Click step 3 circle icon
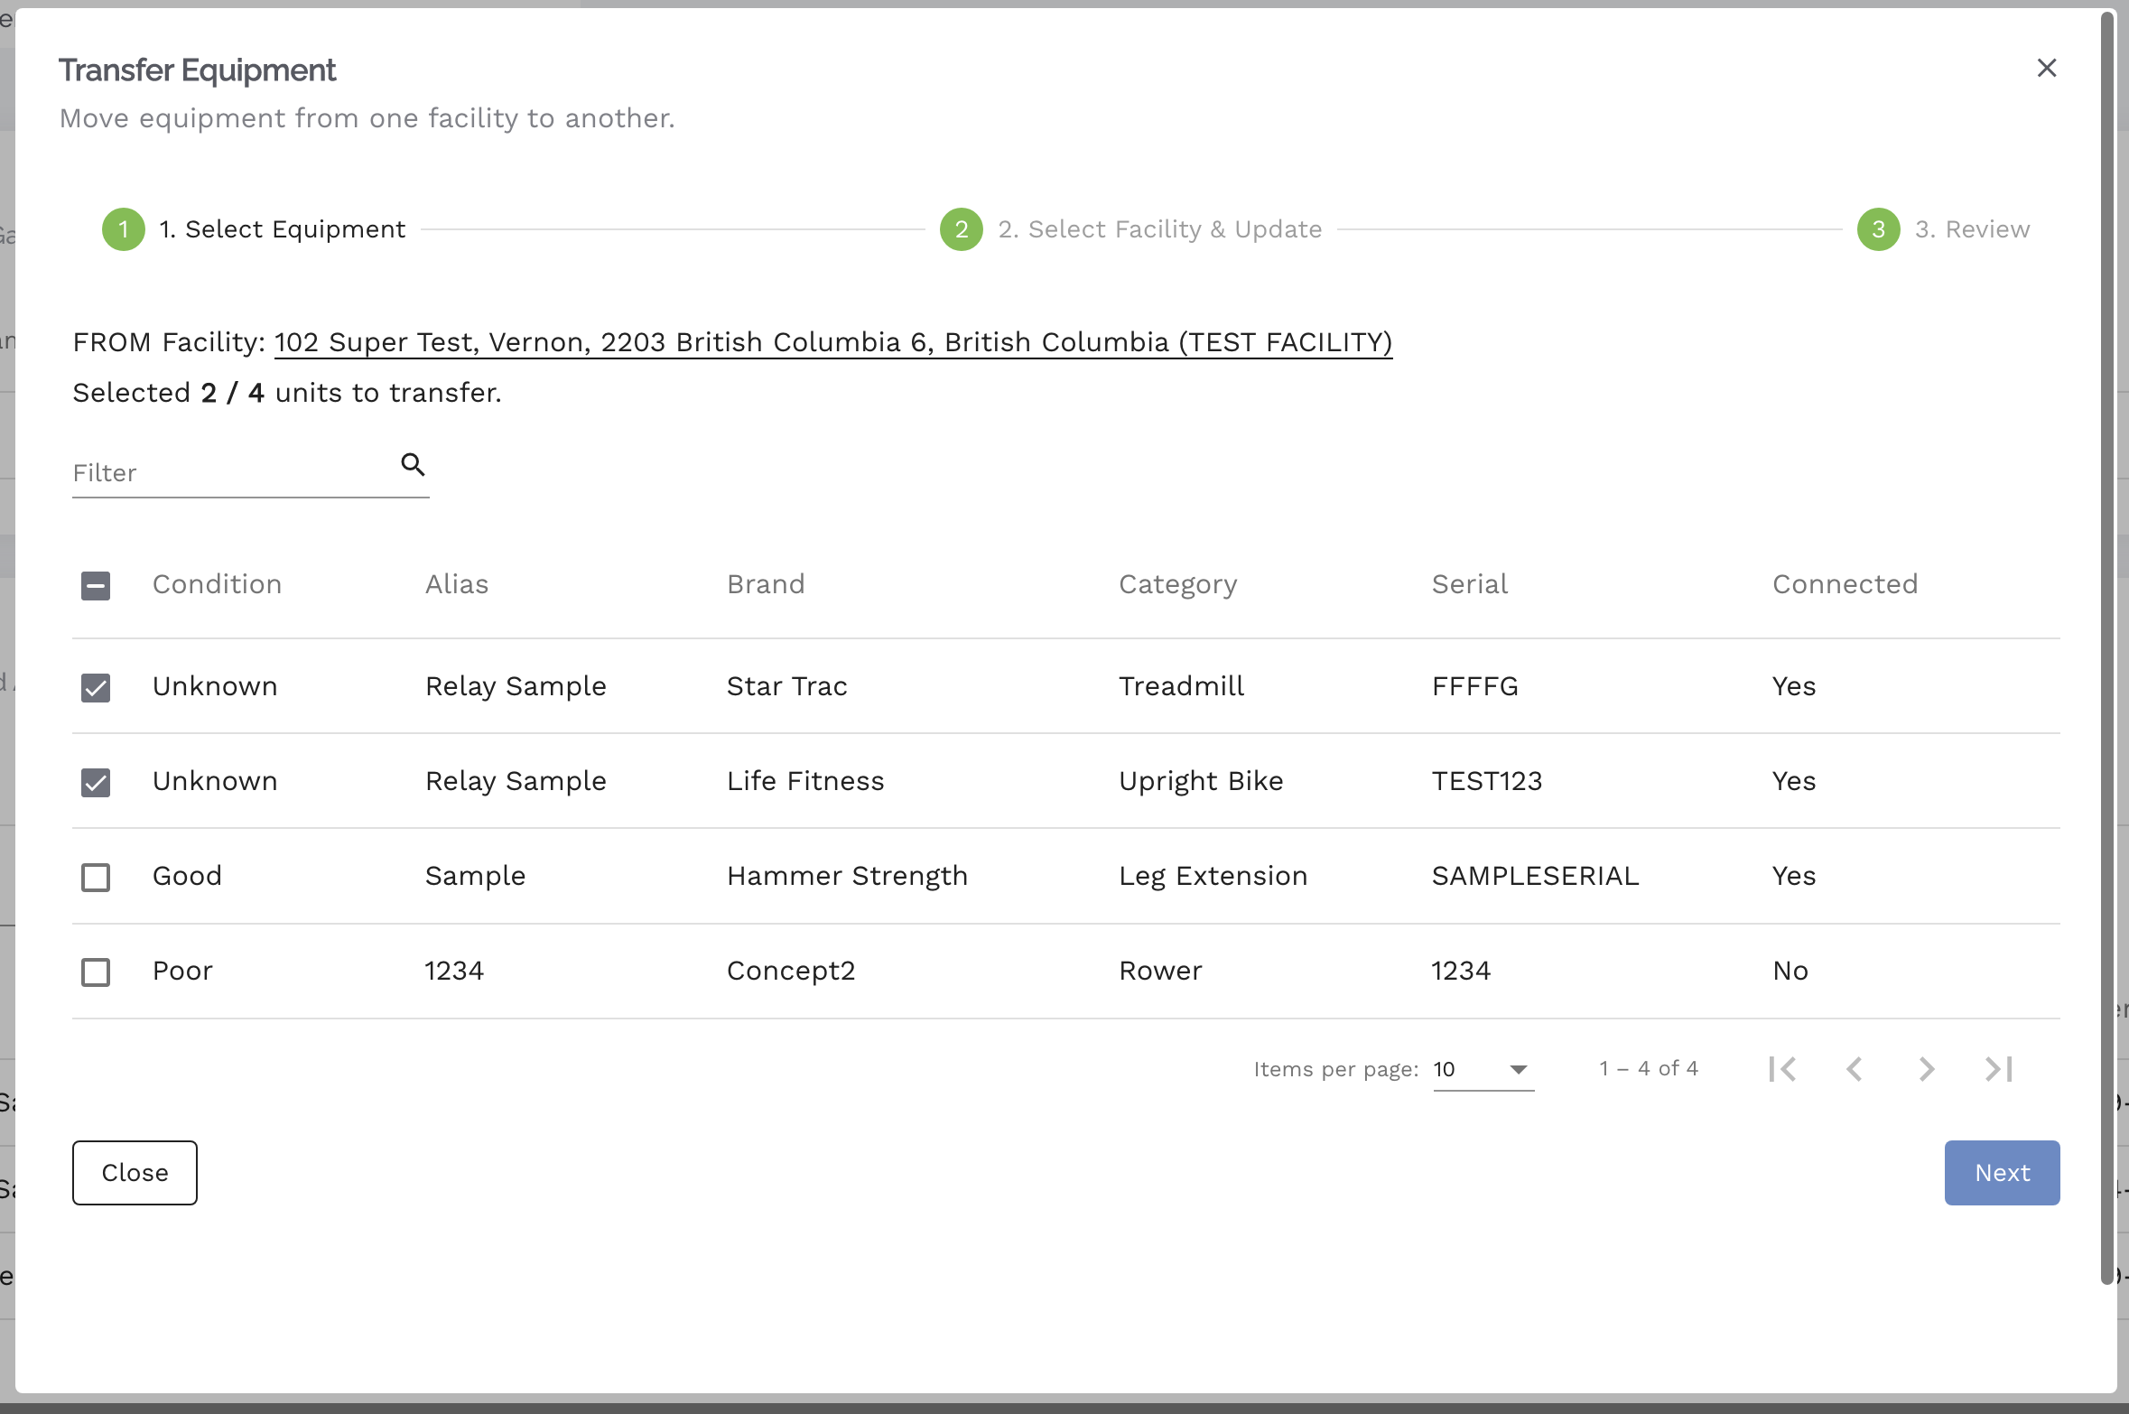The height and width of the screenshot is (1414, 2129). point(1879,229)
